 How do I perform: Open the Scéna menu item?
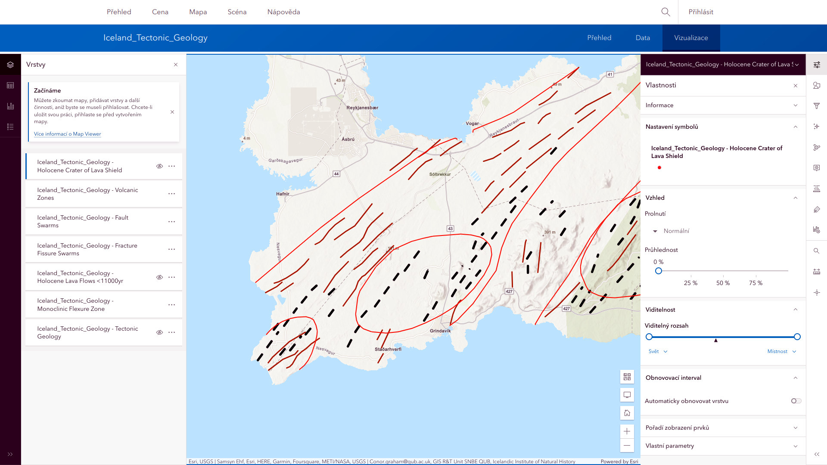pos(237,12)
